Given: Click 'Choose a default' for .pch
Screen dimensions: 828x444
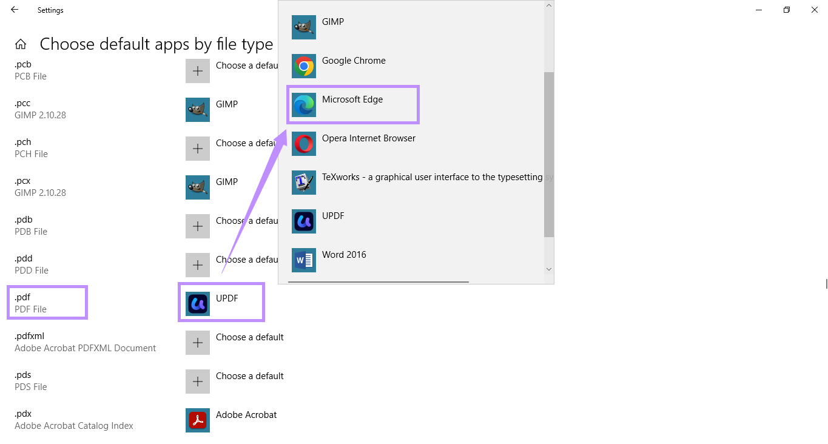Looking at the screenshot, I should (x=247, y=143).
